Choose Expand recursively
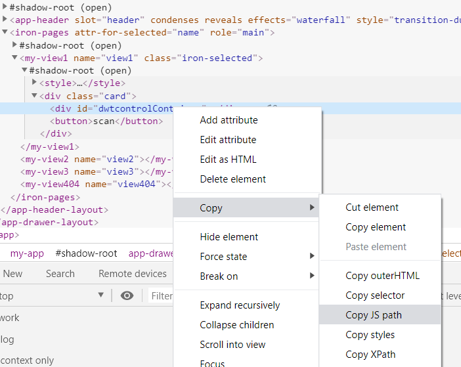Screen dimensions: 461x367 pyautogui.click(x=240, y=305)
